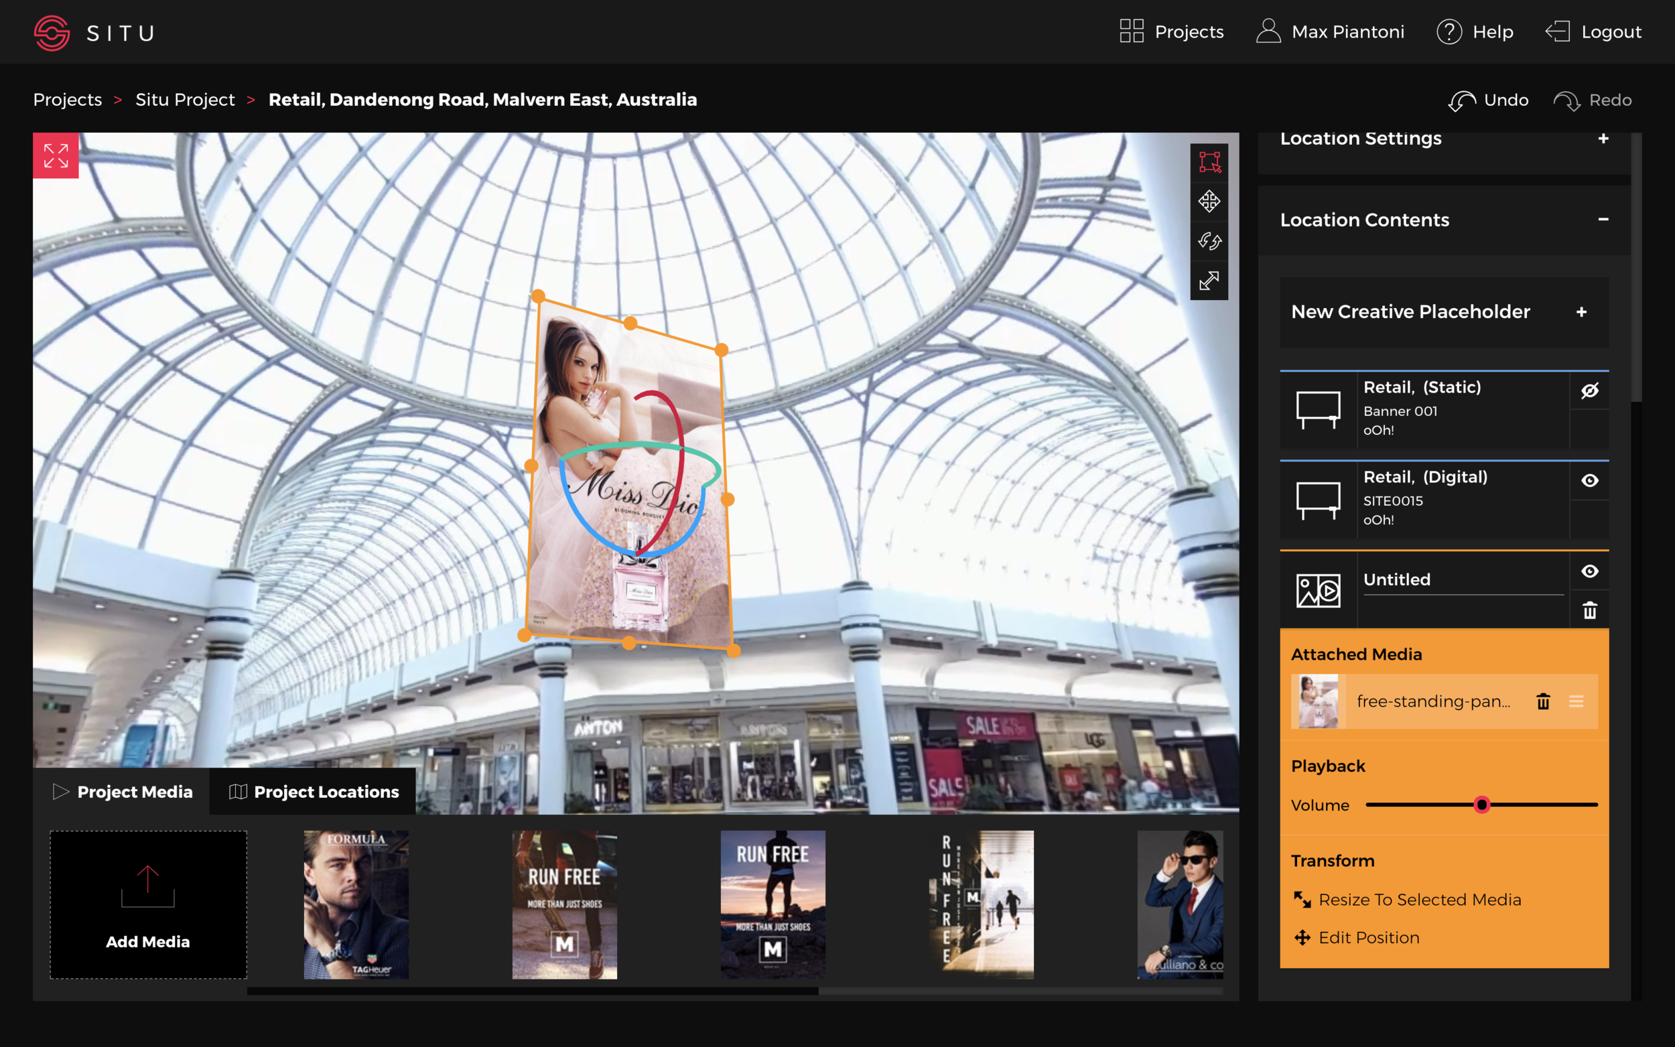
Task: Hide the Retail (Digital) SITE0015 item
Action: coord(1590,480)
